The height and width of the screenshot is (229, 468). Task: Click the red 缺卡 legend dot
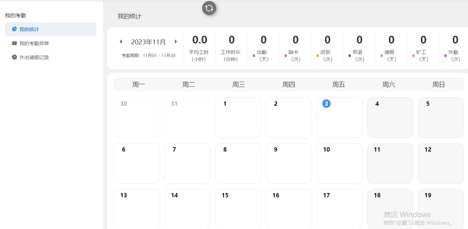point(286,56)
